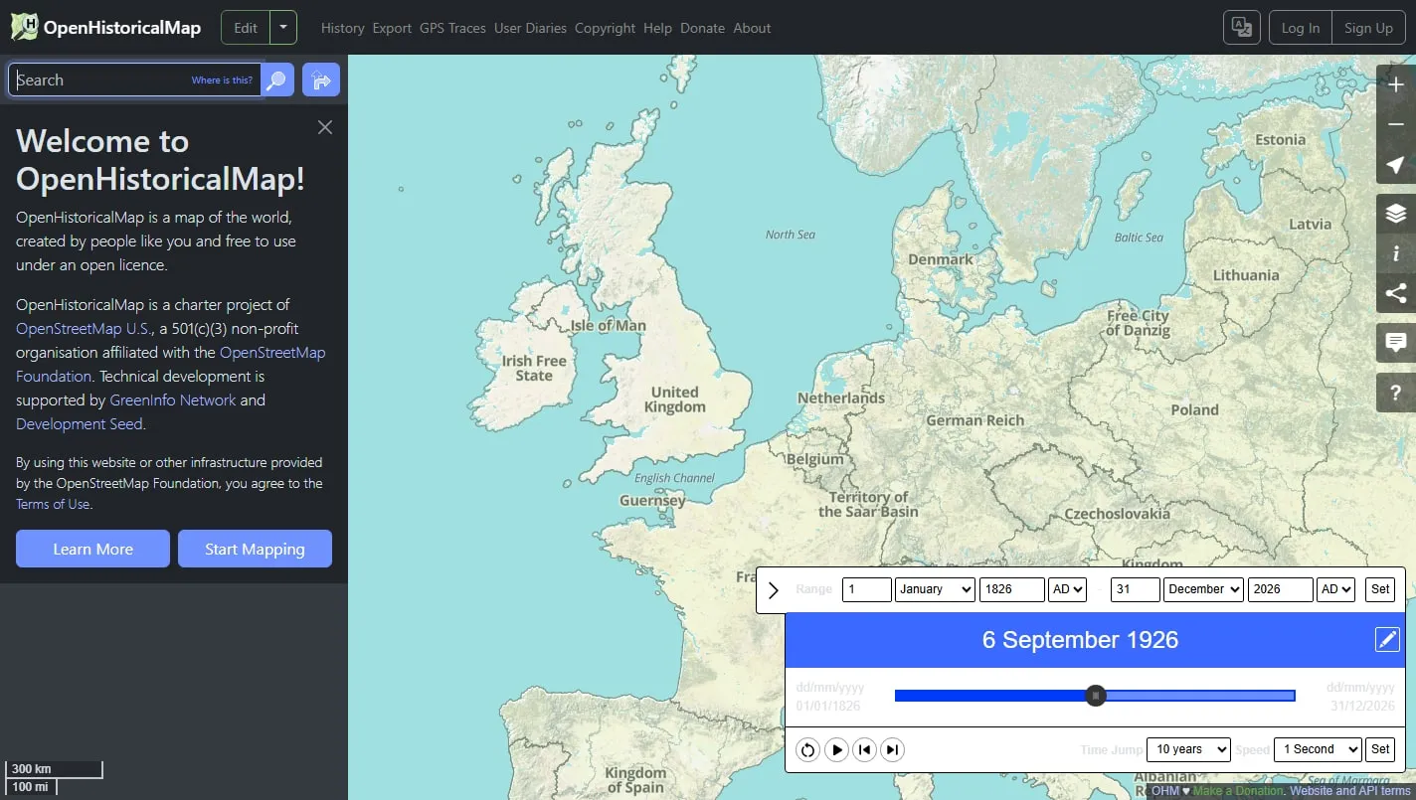Click the OpenHistoricalMap logo icon
Viewport: 1416px width, 800px height.
pos(24,27)
